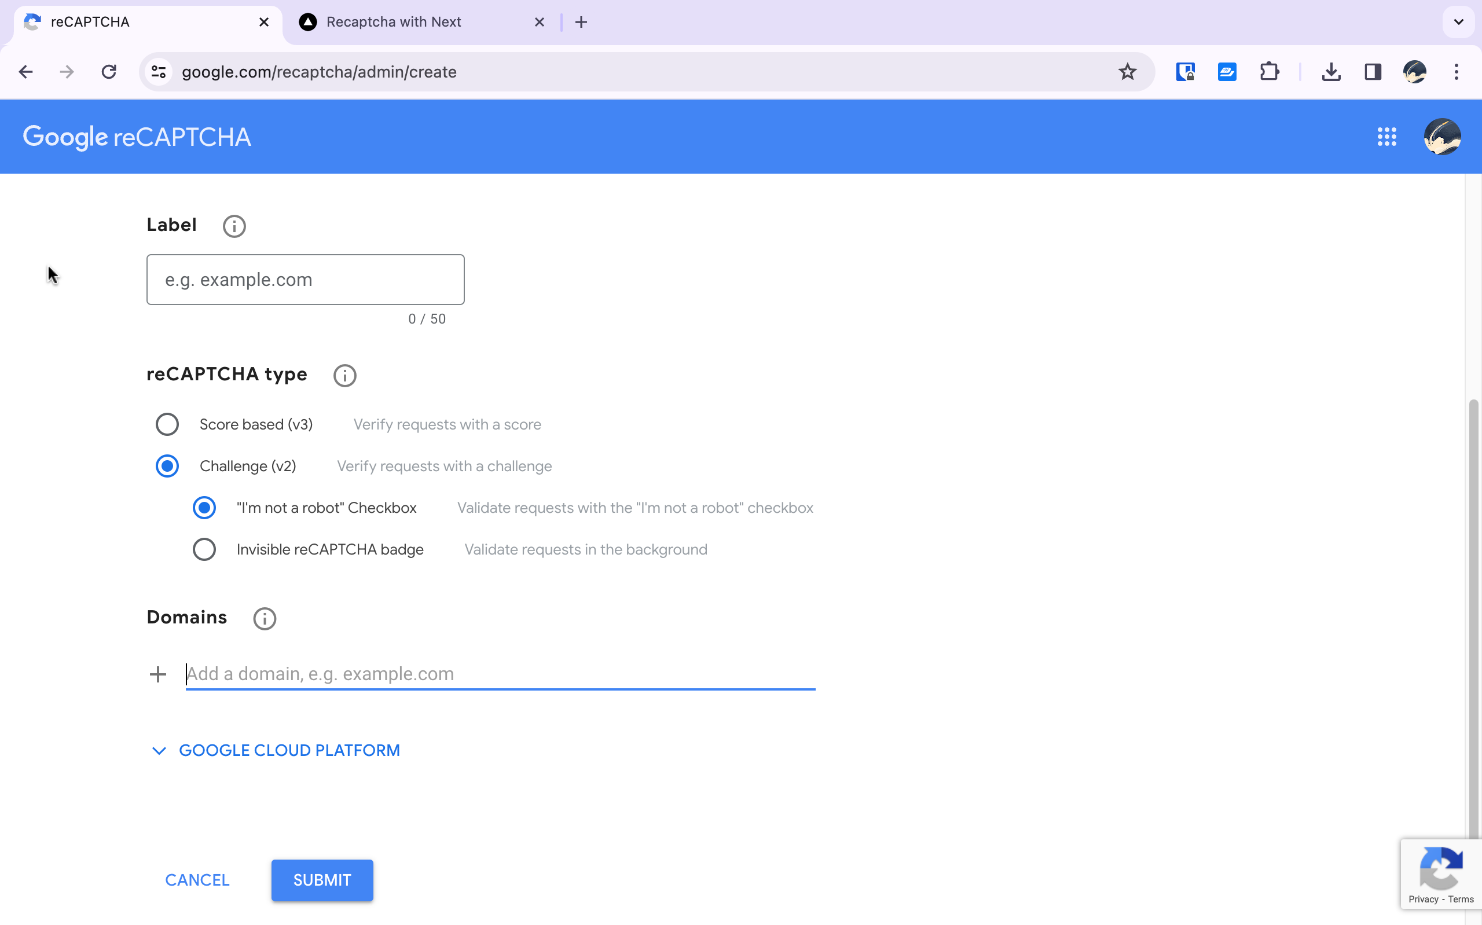Viewport: 1482px width, 925px height.
Task: Open the Chrome downloads icon
Action: 1331,72
